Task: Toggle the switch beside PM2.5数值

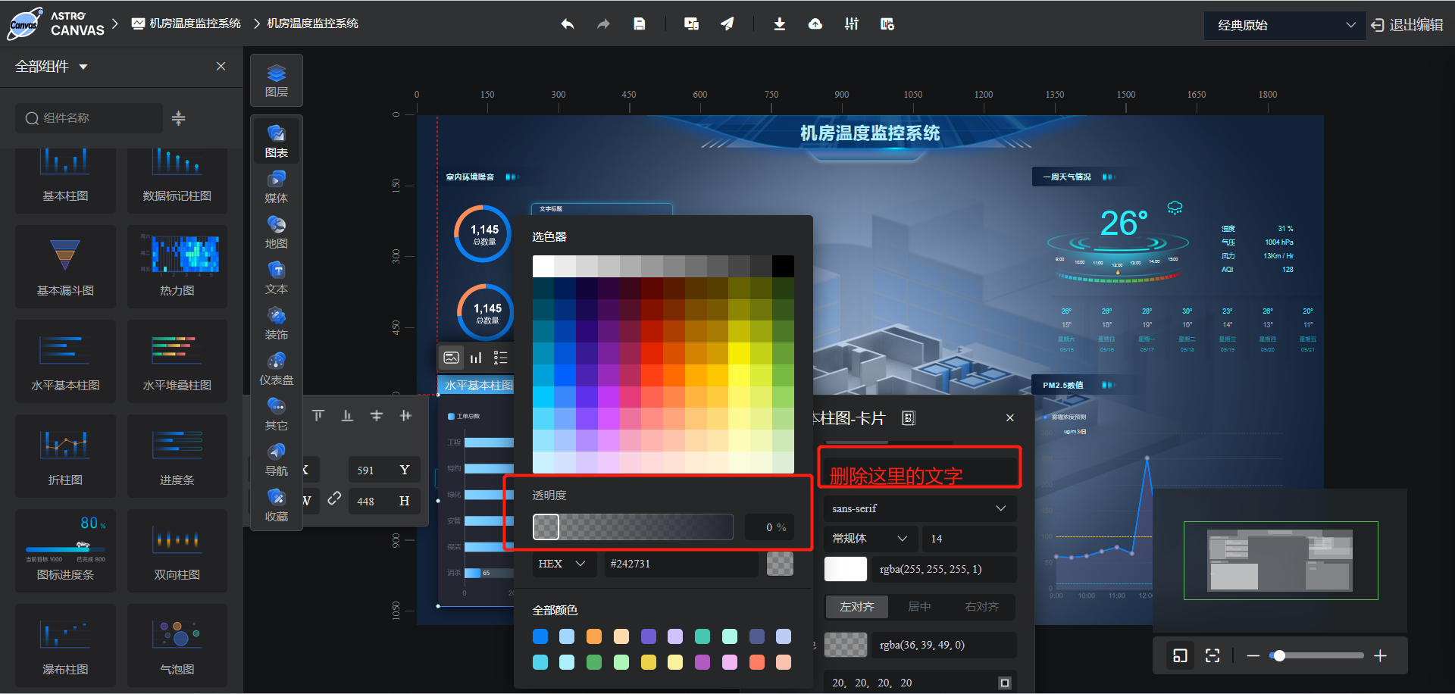Action: (x=1107, y=384)
